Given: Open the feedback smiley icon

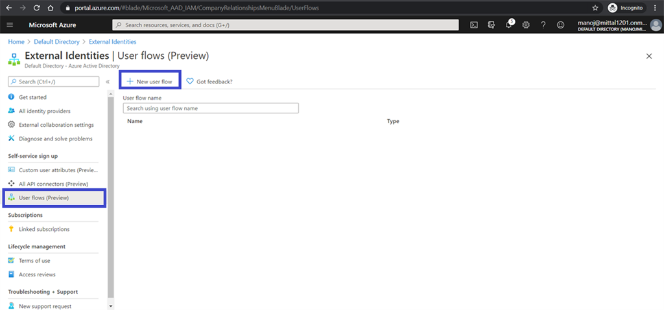Looking at the screenshot, I should pyautogui.click(x=561, y=25).
